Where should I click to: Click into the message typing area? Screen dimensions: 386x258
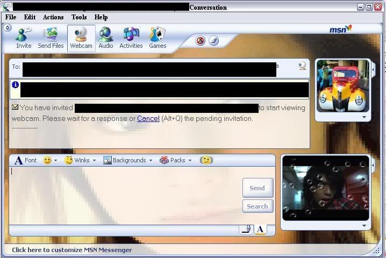(126, 196)
